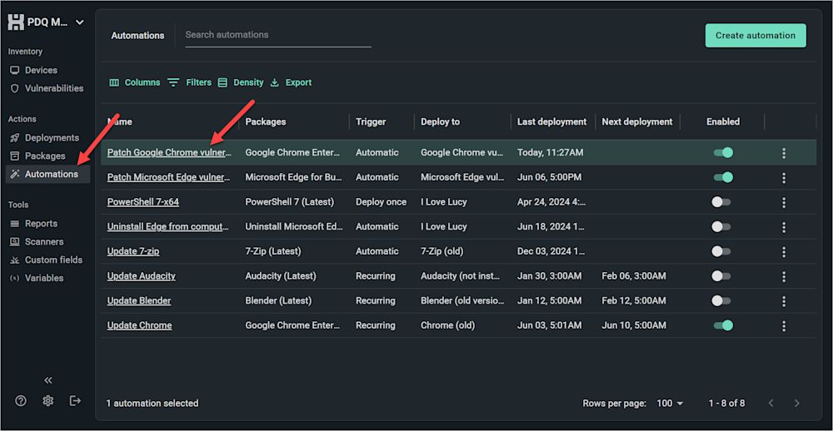The height and width of the screenshot is (431, 833).
Task: Click Create automation button
Action: [x=756, y=36]
